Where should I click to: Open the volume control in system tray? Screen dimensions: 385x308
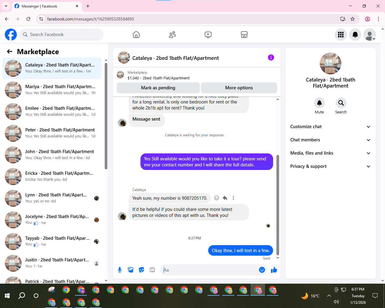pyautogui.click(x=336, y=302)
